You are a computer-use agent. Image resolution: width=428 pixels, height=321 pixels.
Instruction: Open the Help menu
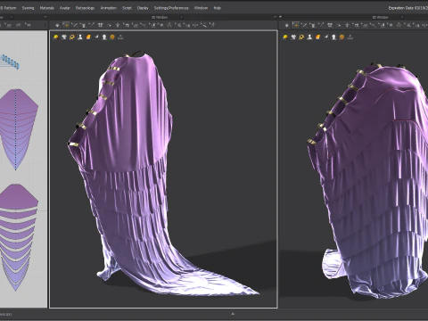point(218,8)
